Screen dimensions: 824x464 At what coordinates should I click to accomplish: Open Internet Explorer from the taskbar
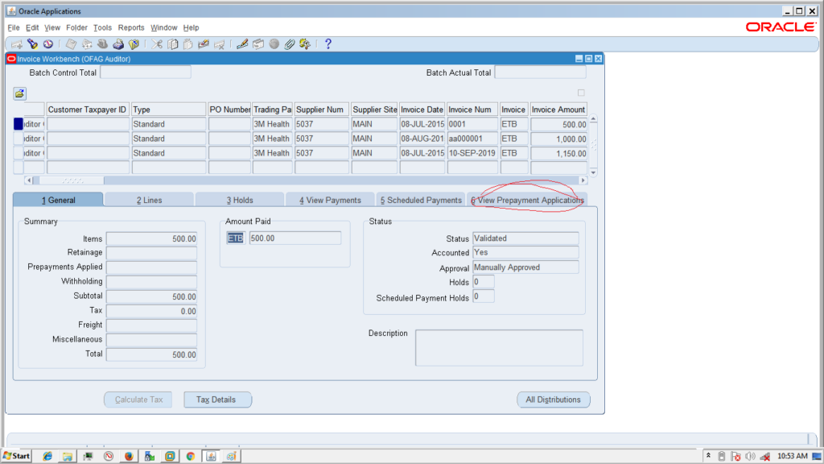[47, 456]
